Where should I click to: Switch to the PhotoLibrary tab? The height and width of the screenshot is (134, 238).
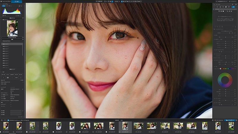tap(6, 1)
